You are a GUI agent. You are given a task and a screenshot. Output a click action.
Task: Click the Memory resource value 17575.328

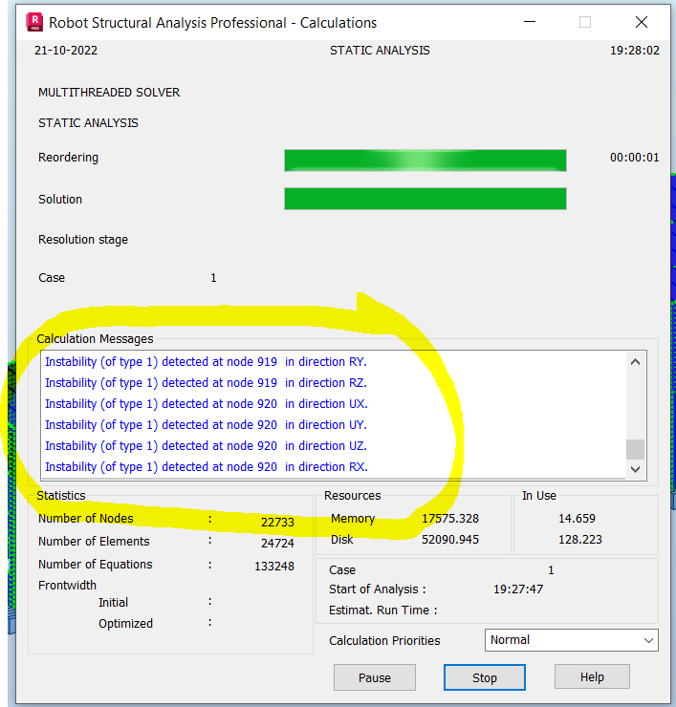pos(450,519)
